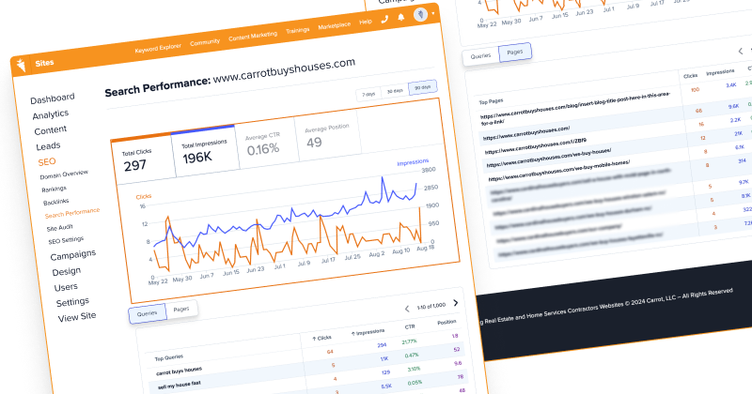The width and height of the screenshot is (752, 394).
Task: Open Trainings in the top navigation
Action: pos(298,31)
